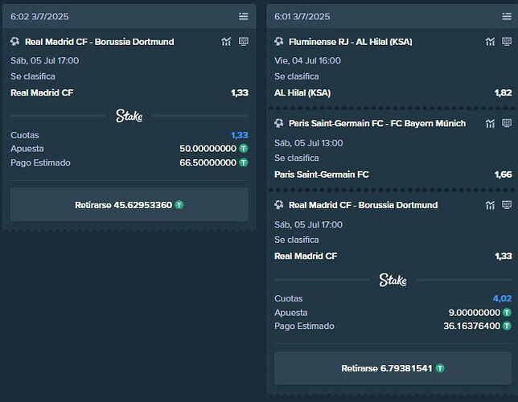
Task: Select Paris Saint-Germain FC pick text
Action: (x=322, y=174)
